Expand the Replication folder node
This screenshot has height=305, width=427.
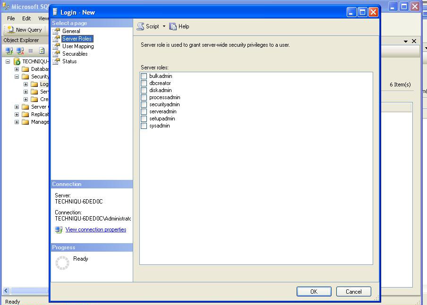tap(17, 114)
